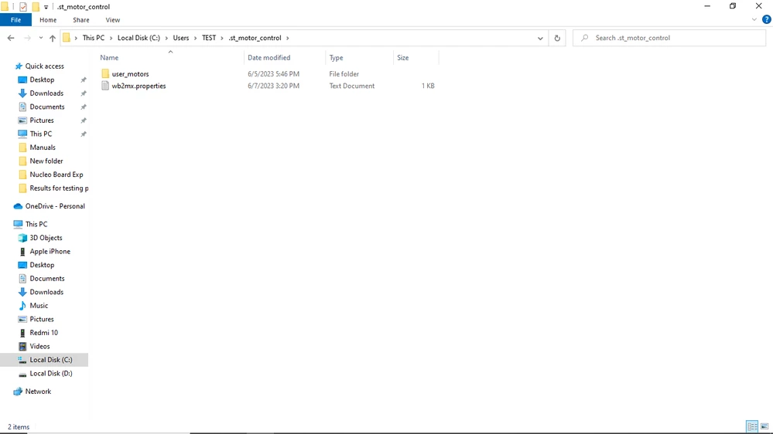Click the 6/7/2023 3:20 PM date cell
Viewport: 773px width, 434px height.
pos(273,86)
